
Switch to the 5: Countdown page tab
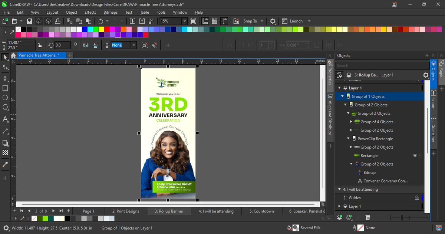tap(261, 211)
